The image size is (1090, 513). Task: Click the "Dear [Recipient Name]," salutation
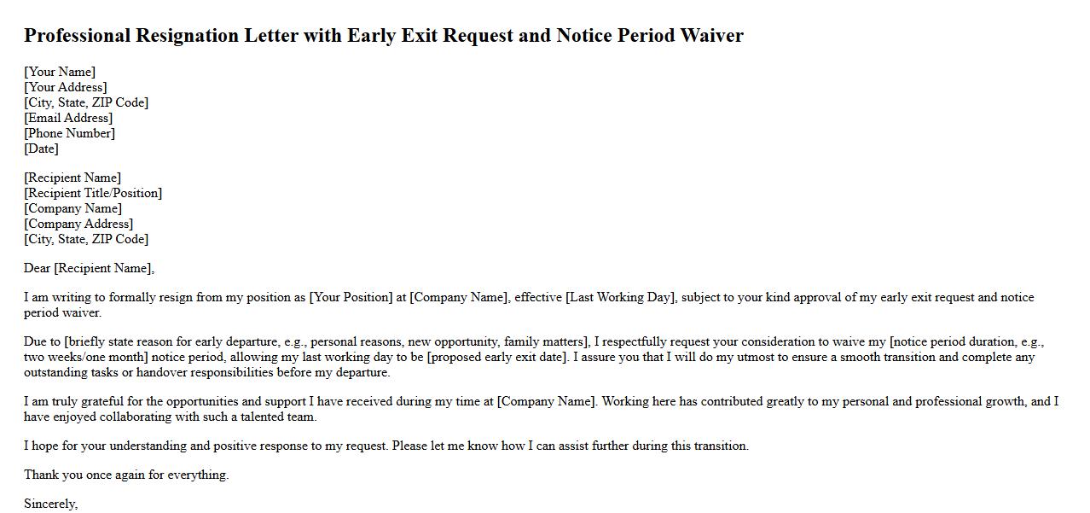pyautogui.click(x=89, y=268)
